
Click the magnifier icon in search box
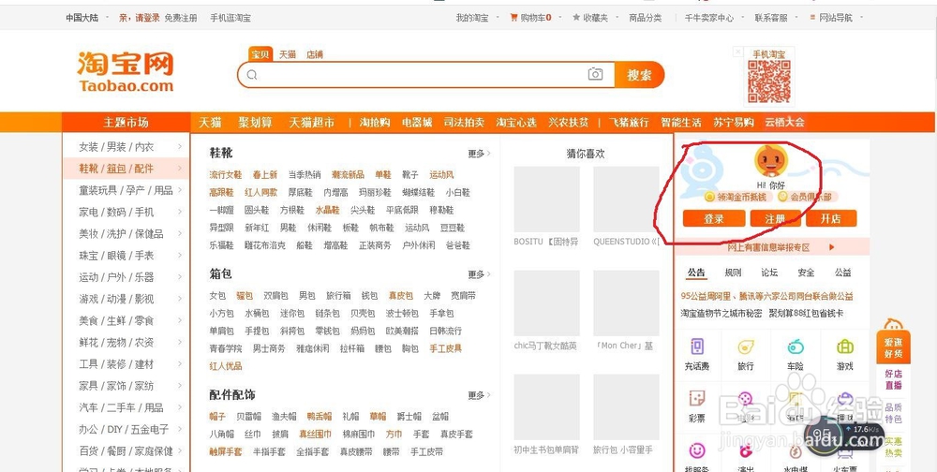[x=252, y=75]
